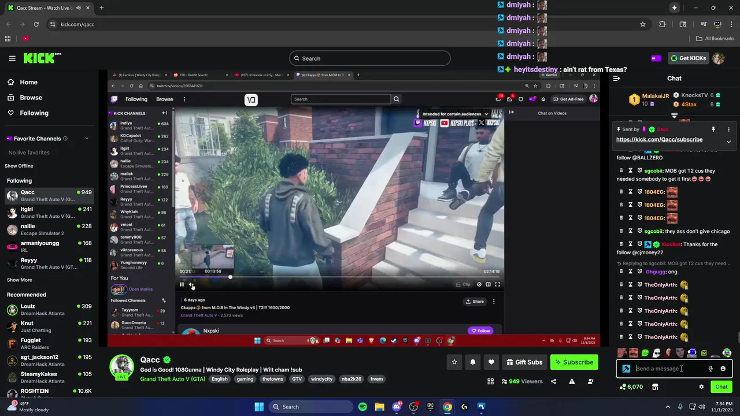Image resolution: width=740 pixels, height=416 pixels.
Task: Open Louiz recommended channel
Action: [x=49, y=310]
